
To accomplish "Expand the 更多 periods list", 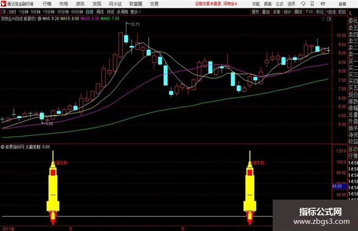I will pyautogui.click(x=136, y=12).
